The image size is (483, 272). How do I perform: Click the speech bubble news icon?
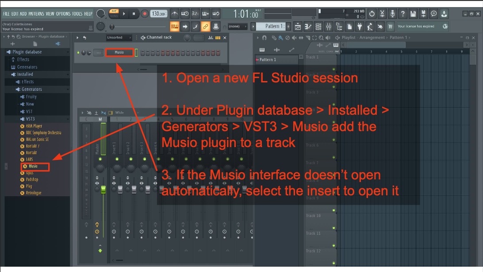click(x=434, y=14)
